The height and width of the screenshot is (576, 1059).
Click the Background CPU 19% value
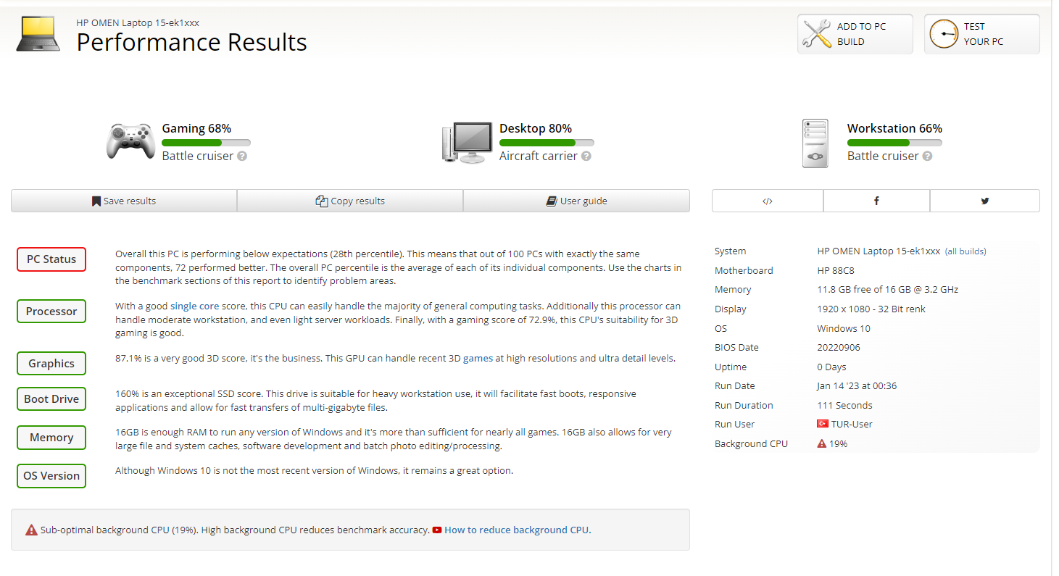839,443
